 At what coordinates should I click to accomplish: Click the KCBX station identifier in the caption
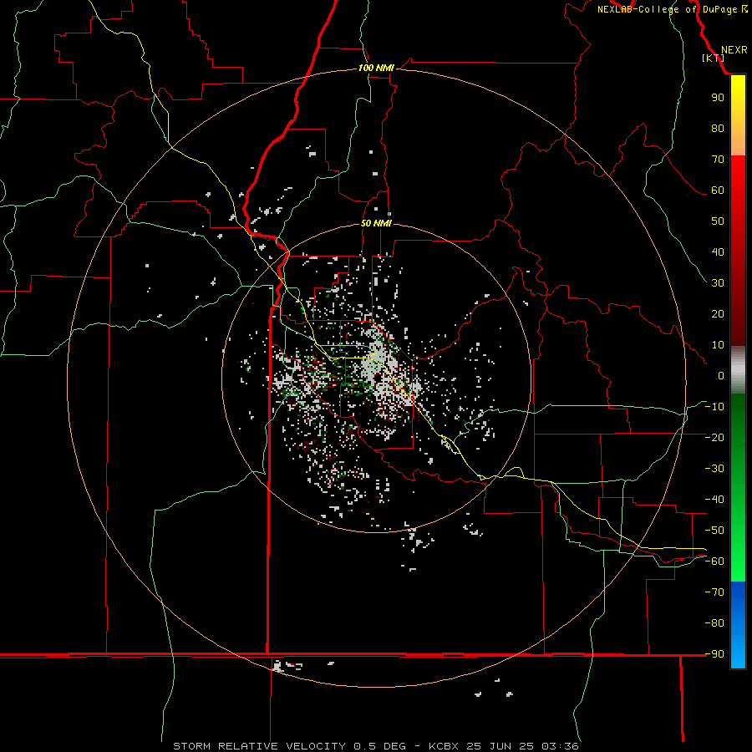click(443, 746)
